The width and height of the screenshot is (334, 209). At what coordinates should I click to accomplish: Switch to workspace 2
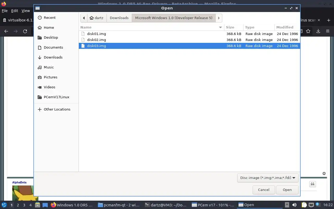(x=18, y=205)
